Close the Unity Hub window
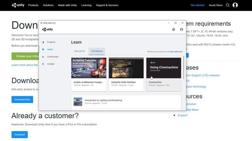 coord(183,23)
